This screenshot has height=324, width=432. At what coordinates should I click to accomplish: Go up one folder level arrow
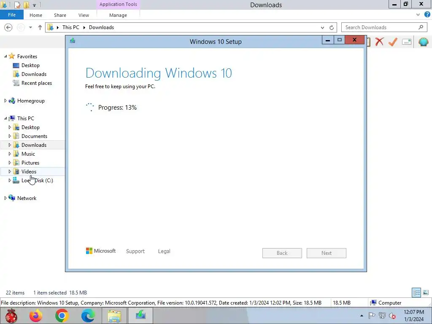[x=40, y=27]
